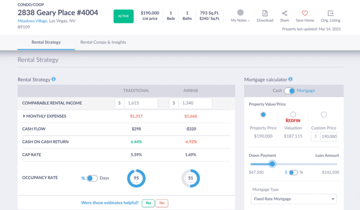Select the Redfin Valuation radio button
360x210 pixels.
[x=293, y=114]
